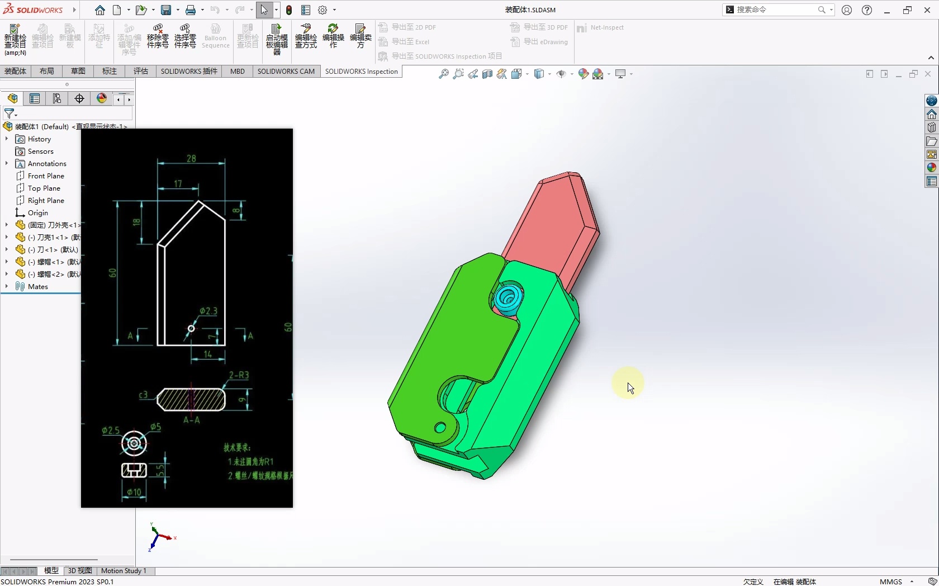Screen dimensions: 939x586
Task: Expand the History tree node
Action: [x=7, y=139]
